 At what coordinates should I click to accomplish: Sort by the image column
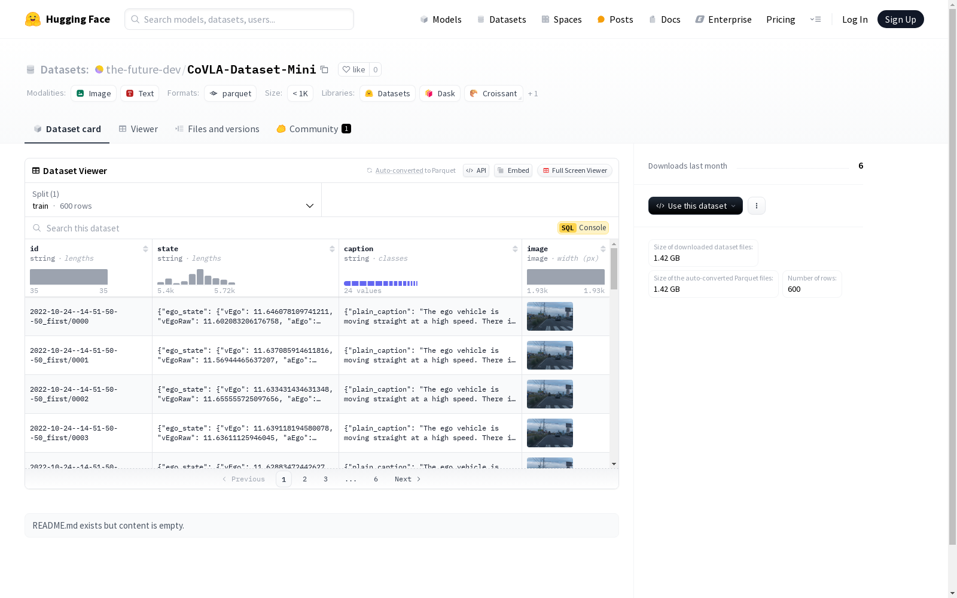click(x=603, y=249)
